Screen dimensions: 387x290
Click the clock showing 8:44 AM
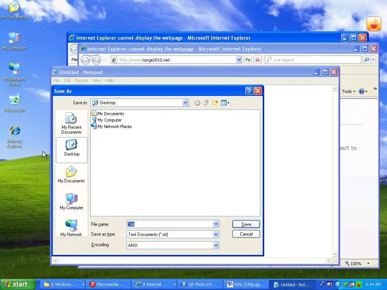pos(373,284)
